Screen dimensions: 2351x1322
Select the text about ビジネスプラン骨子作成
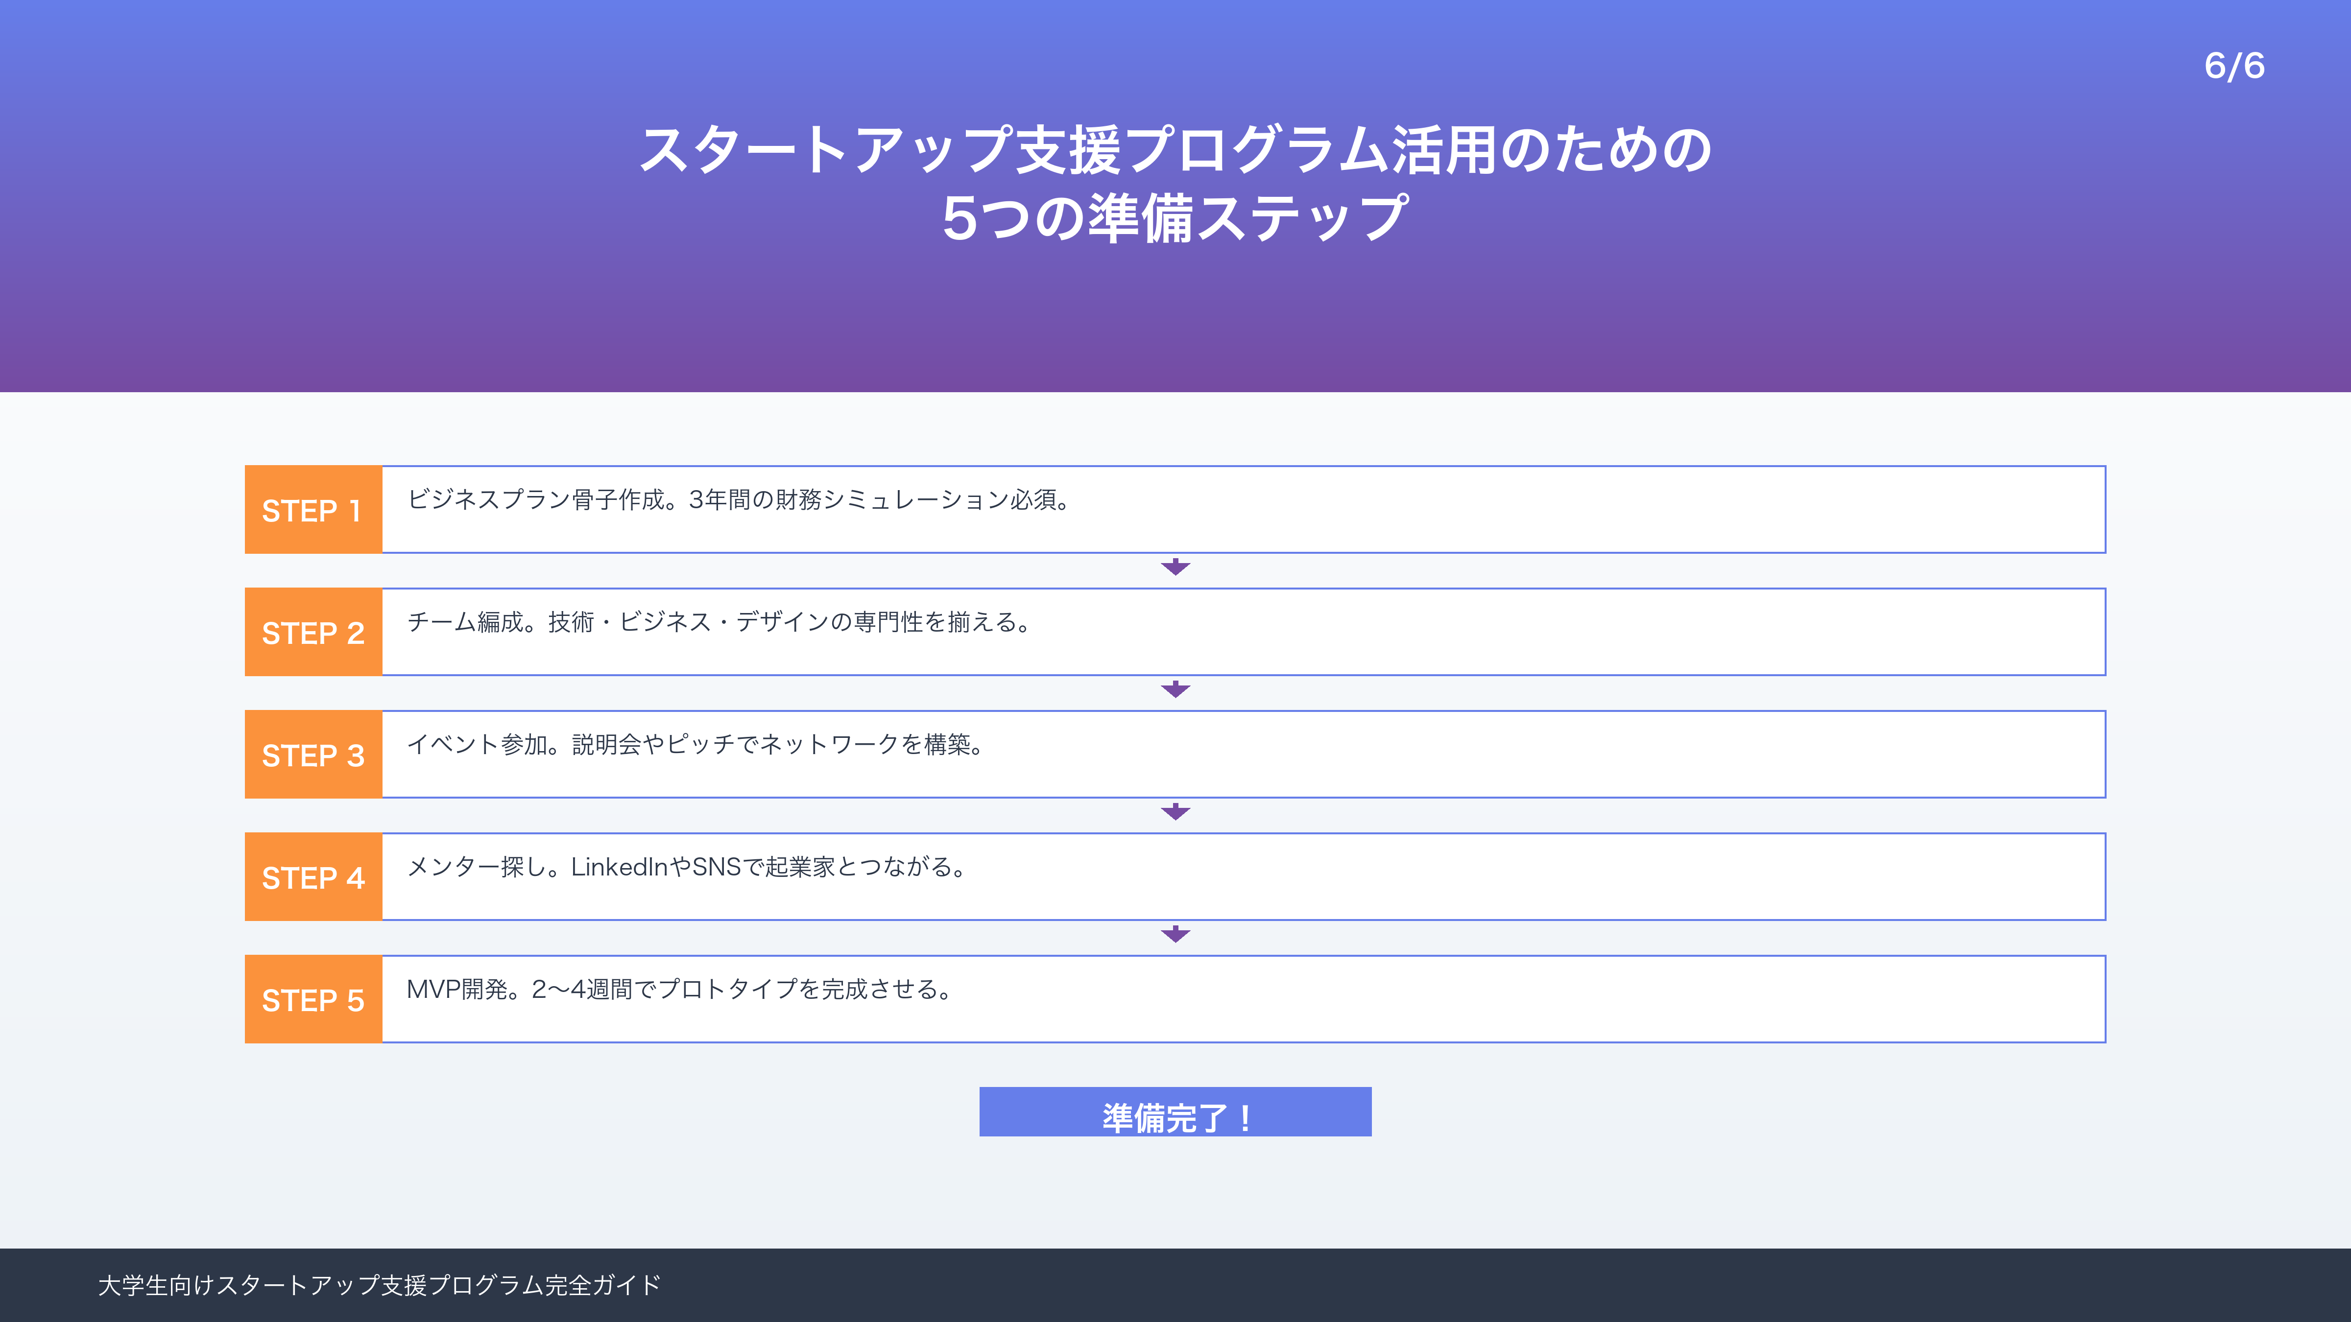tap(739, 500)
